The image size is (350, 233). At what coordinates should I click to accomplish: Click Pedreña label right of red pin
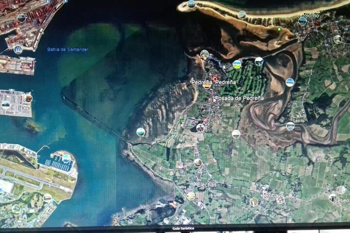click(226, 82)
